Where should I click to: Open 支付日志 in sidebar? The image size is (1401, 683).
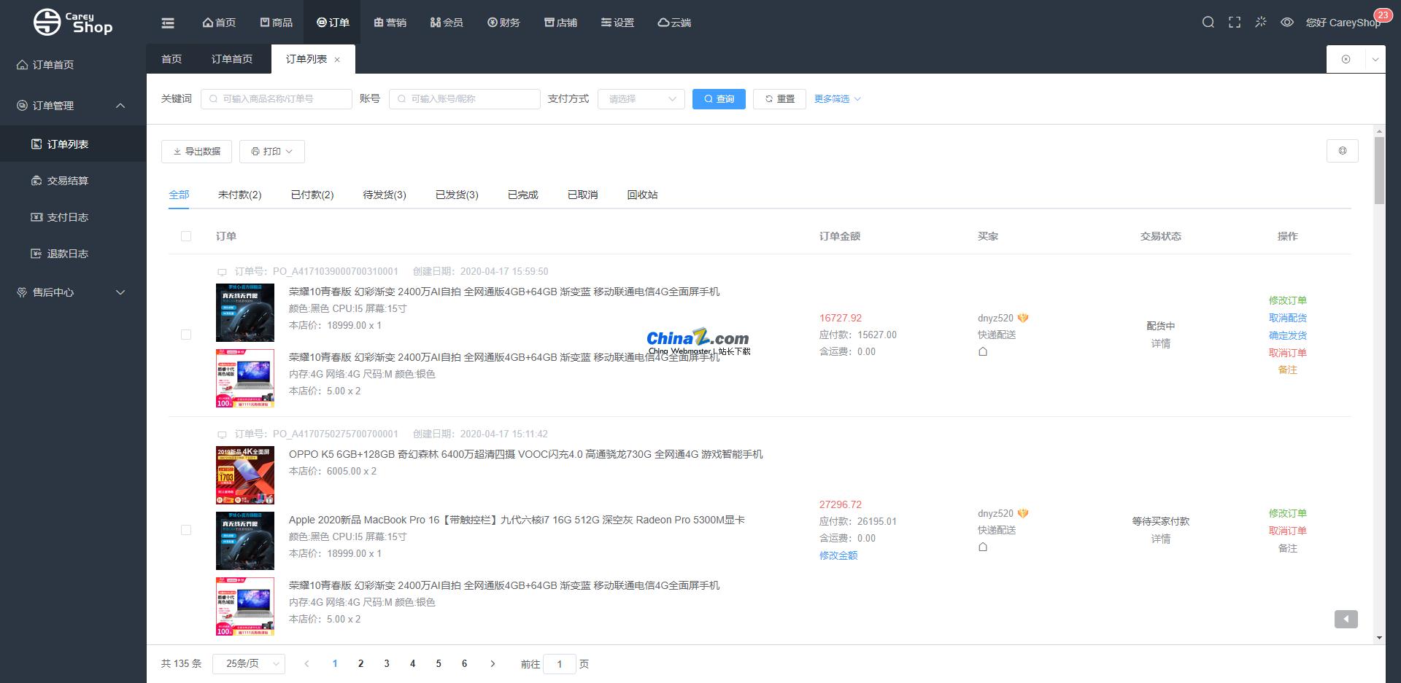73,217
